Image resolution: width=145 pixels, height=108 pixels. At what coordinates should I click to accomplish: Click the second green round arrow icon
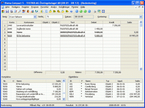(x=85, y=11)
